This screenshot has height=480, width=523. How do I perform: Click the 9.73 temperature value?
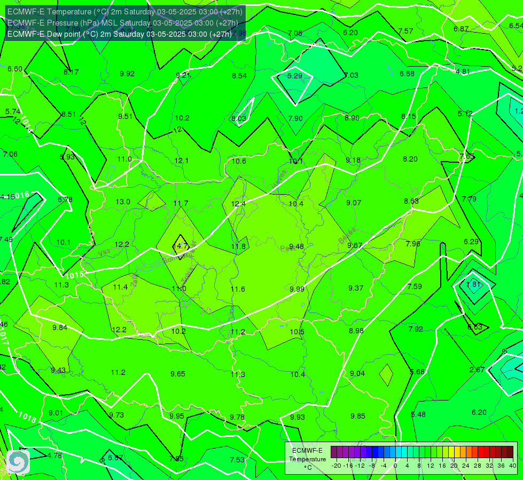[116, 415]
